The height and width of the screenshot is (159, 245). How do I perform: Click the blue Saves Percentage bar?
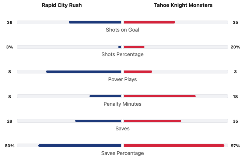point(80,146)
